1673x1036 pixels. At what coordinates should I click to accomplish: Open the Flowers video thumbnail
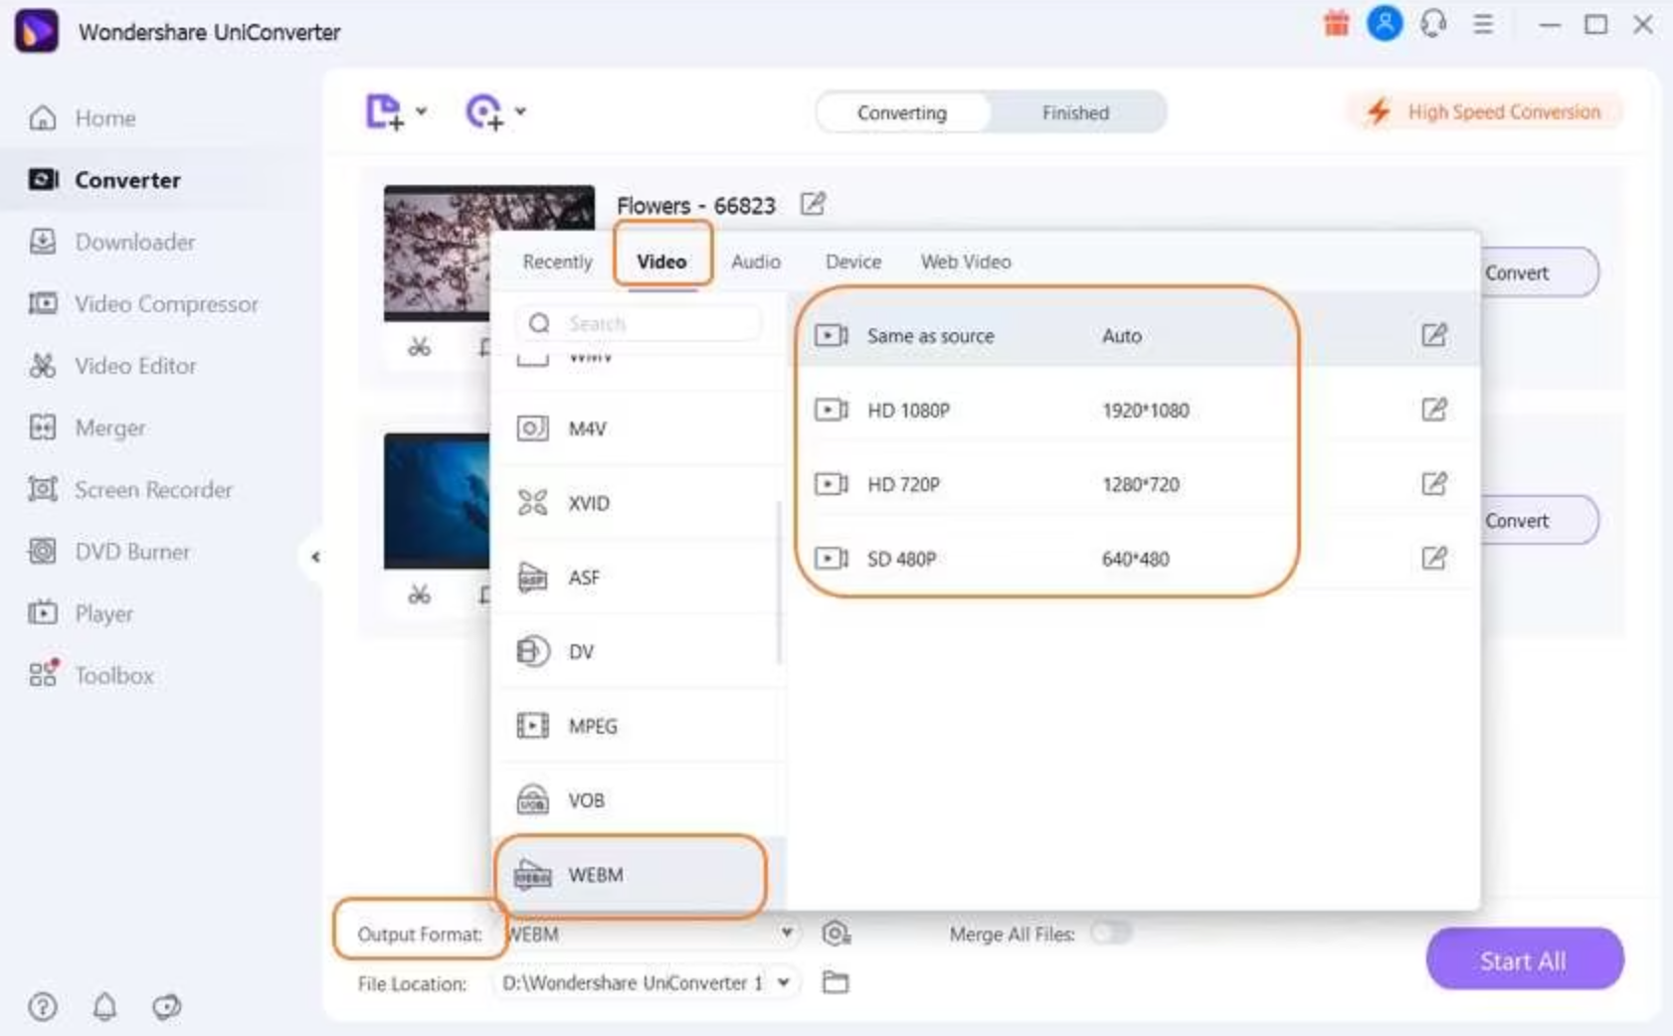pyautogui.click(x=438, y=253)
